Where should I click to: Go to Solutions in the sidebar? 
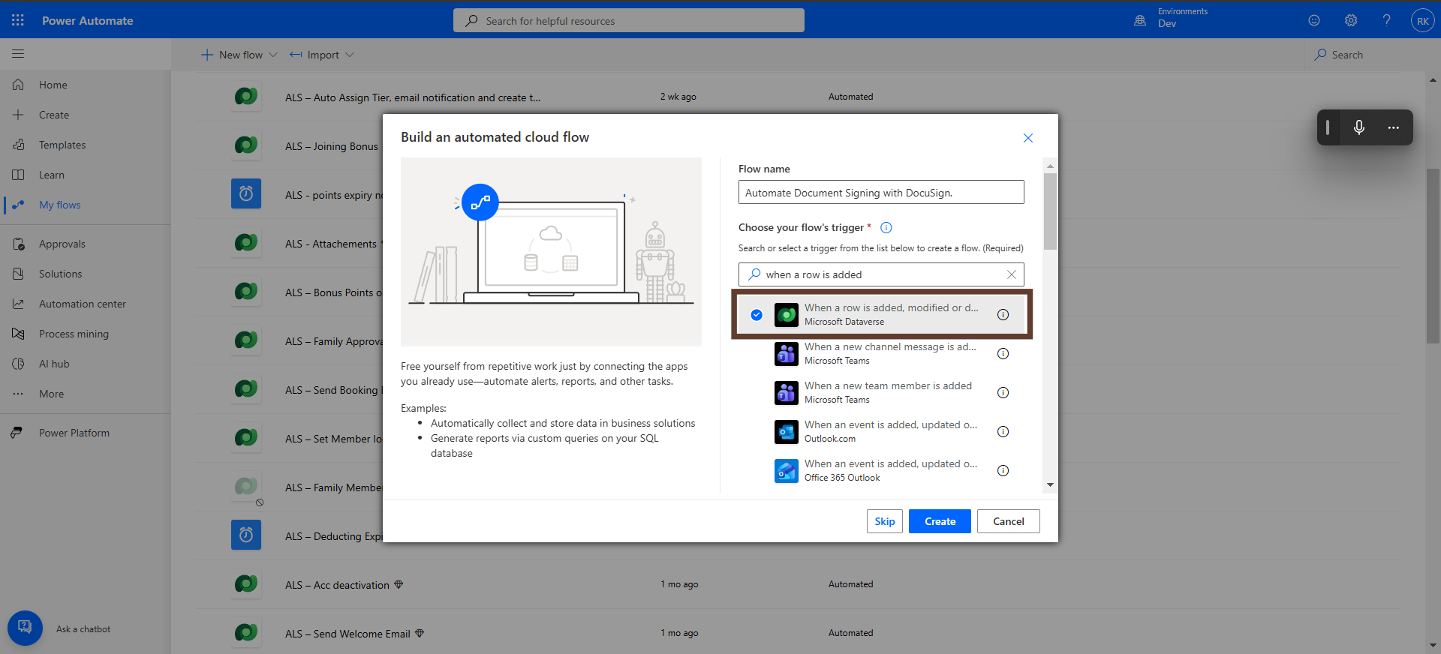(x=60, y=274)
